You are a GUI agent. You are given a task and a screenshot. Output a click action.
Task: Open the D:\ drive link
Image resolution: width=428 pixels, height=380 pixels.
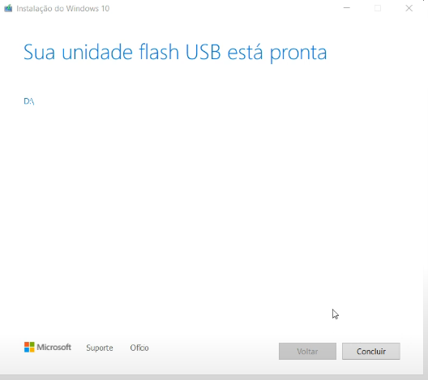[x=29, y=101]
